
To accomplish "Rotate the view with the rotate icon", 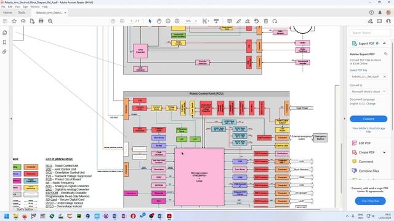I will 275,21.
